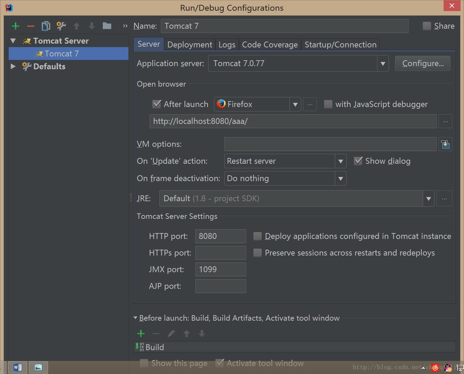Toggle Show dialog checkbox
The height and width of the screenshot is (374, 464).
click(358, 161)
